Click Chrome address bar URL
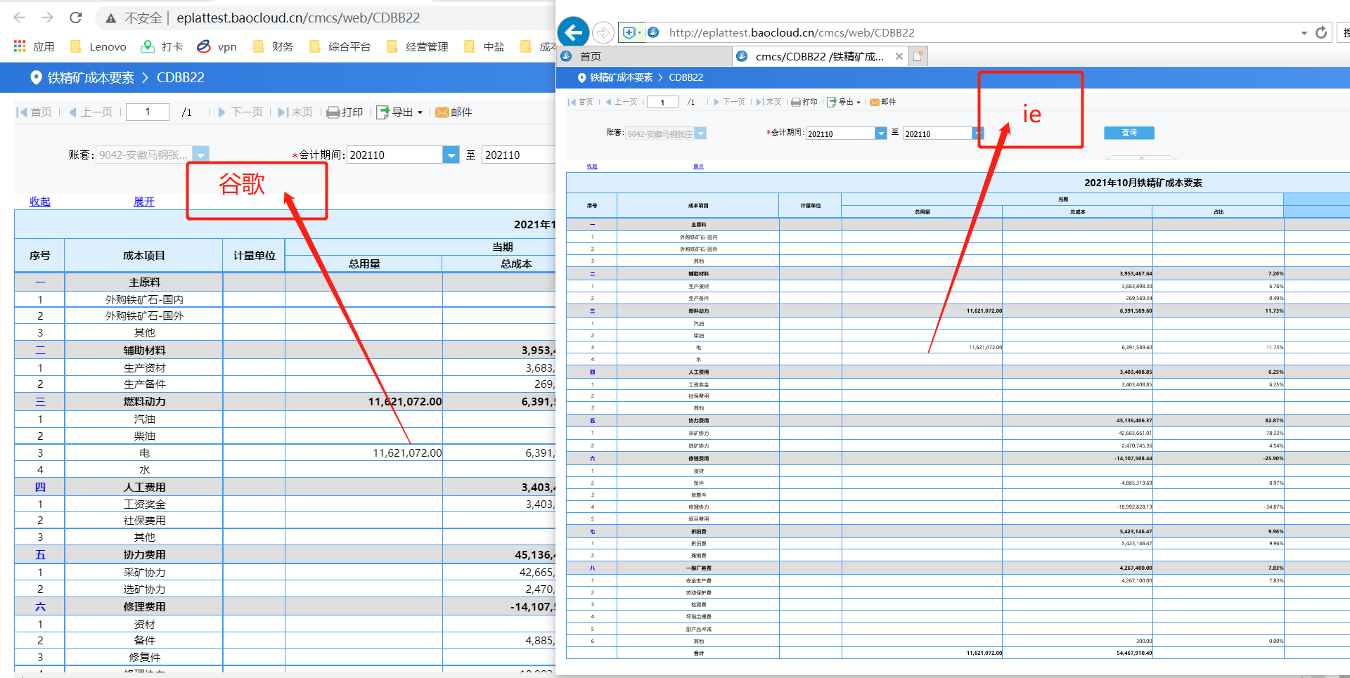The width and height of the screenshot is (1350, 678). pyautogui.click(x=298, y=18)
